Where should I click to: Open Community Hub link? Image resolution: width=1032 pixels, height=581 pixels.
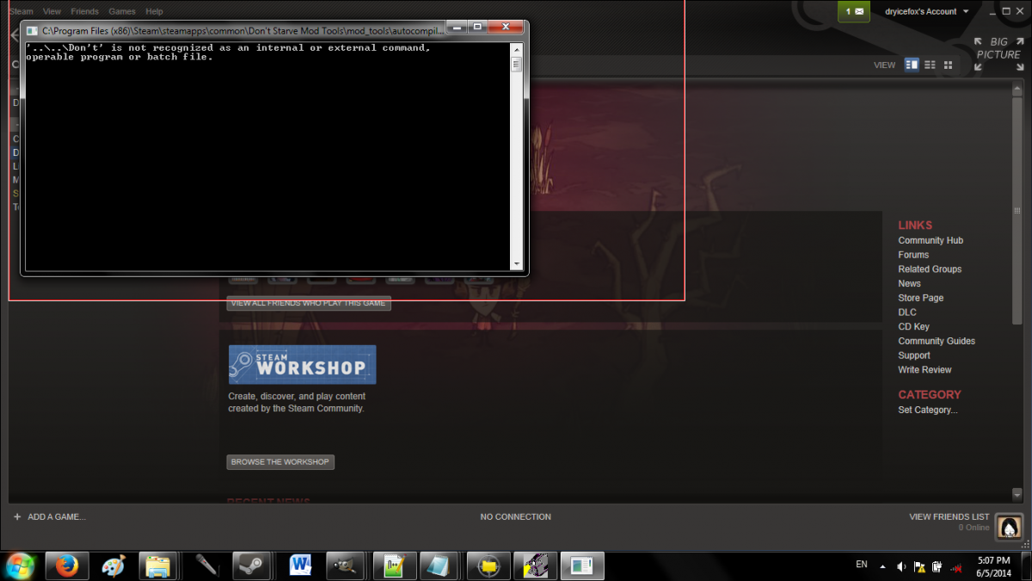pyautogui.click(x=931, y=240)
